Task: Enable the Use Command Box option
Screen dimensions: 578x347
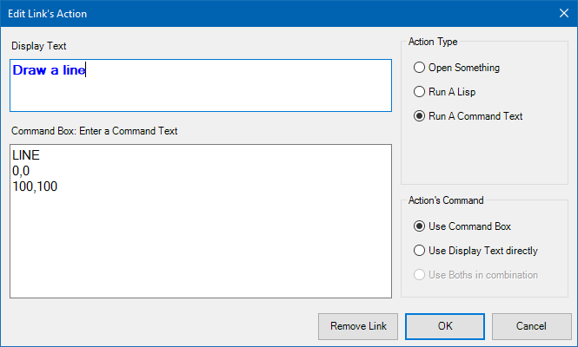Action: point(421,226)
